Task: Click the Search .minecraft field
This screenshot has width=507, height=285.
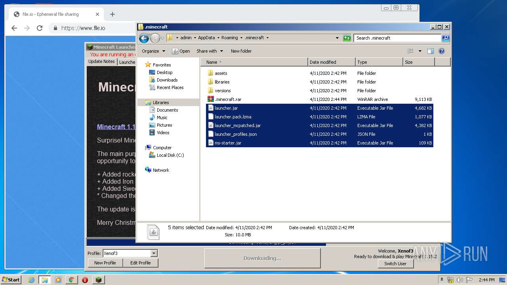Action: [x=397, y=38]
